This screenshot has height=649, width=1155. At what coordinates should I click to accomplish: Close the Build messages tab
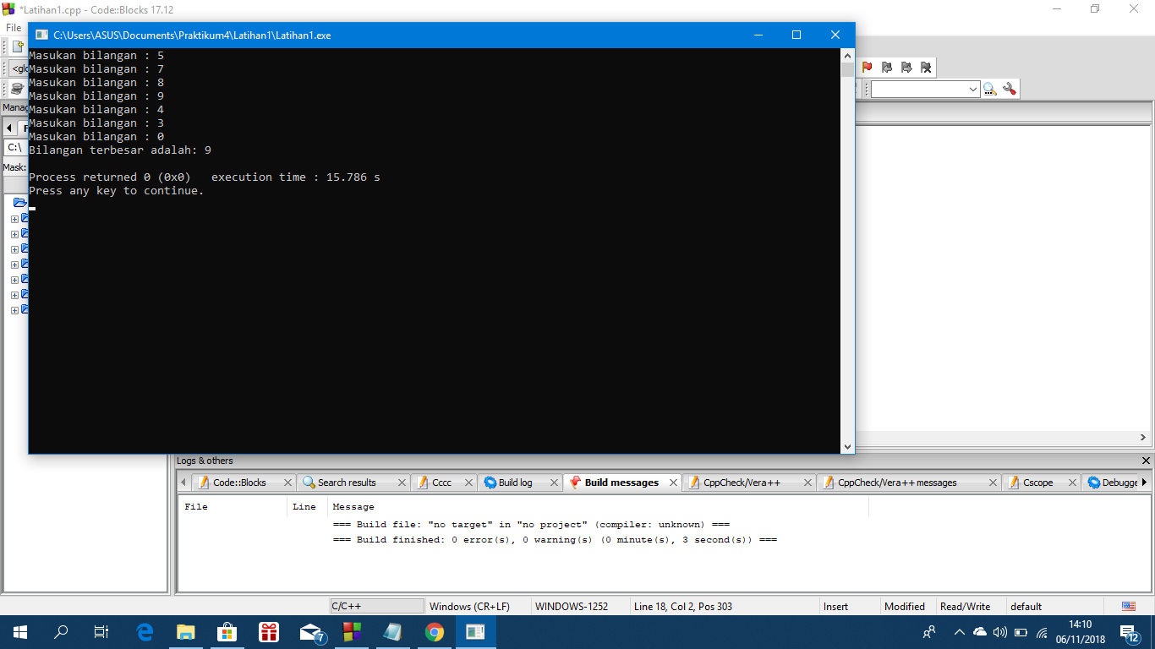click(674, 483)
